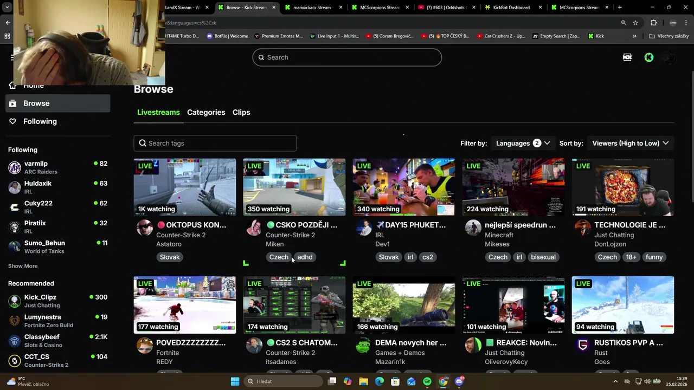This screenshot has height=390, width=694.
Task: Click the Czech tag under Miken stream
Action: pyautogui.click(x=279, y=257)
